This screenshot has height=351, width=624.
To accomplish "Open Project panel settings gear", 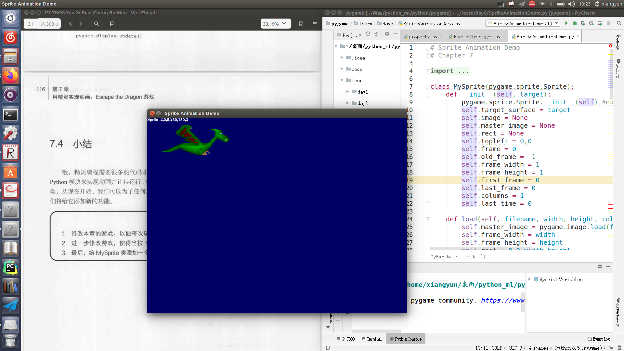I will pyautogui.click(x=387, y=34).
